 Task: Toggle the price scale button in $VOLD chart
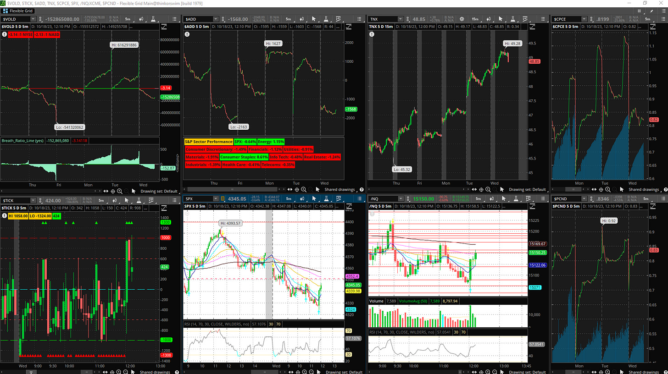[164, 27]
